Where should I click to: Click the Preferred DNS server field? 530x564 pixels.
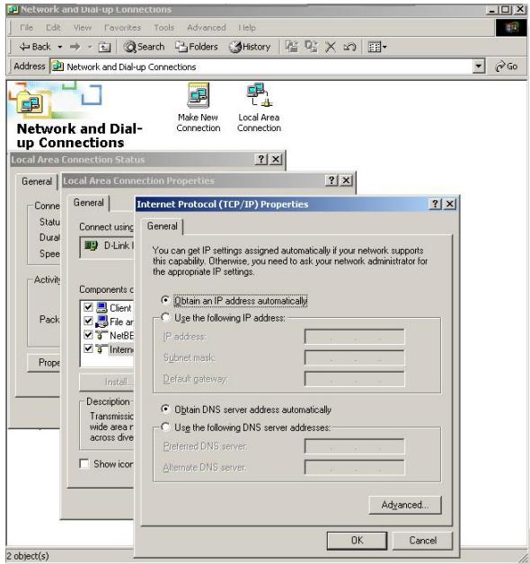point(355,446)
